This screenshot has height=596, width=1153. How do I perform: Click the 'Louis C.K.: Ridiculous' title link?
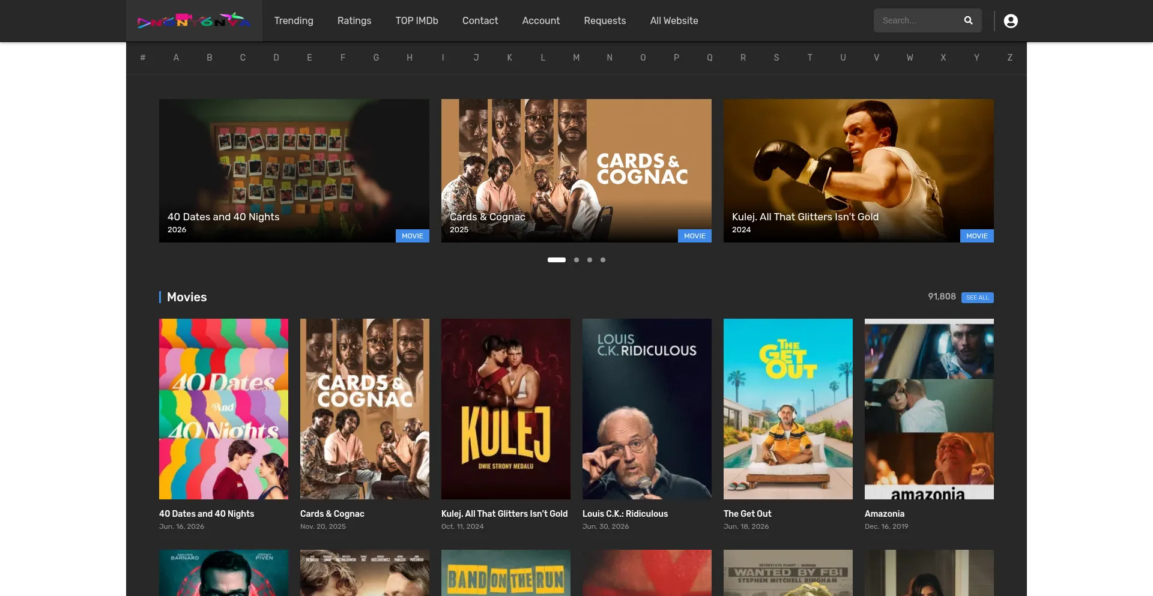(x=625, y=514)
